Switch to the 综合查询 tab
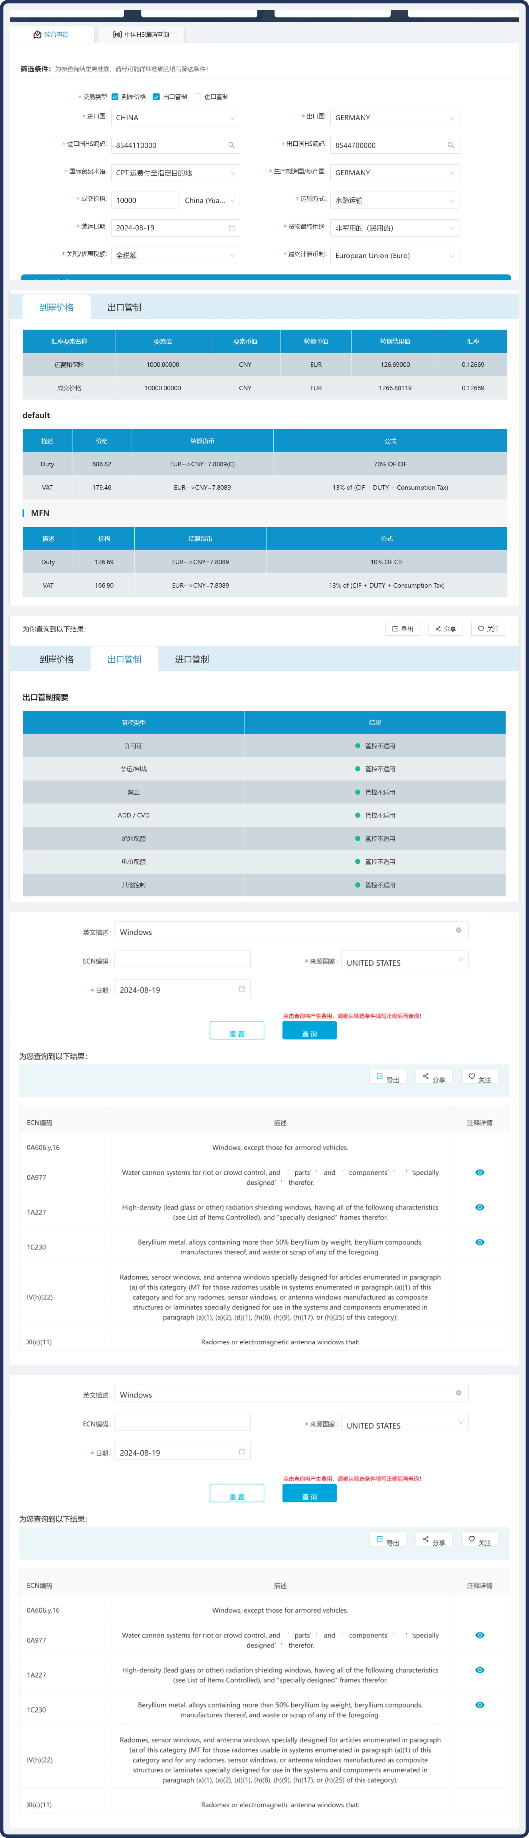Screen dimensions: 529x1838 [51, 34]
